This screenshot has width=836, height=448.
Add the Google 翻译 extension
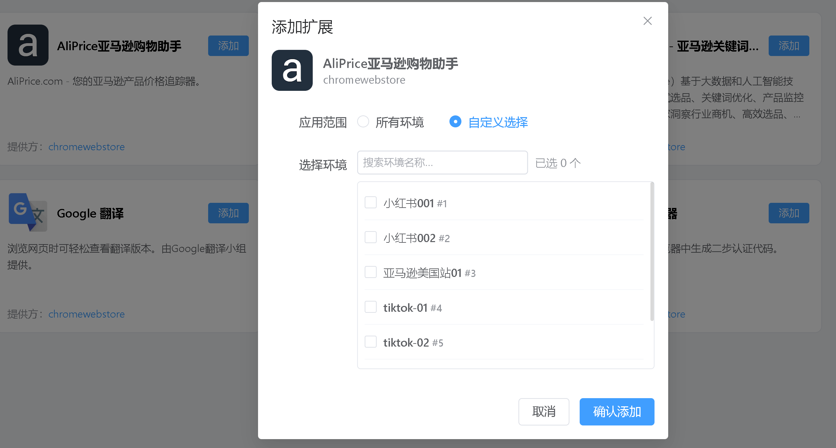[x=228, y=213]
